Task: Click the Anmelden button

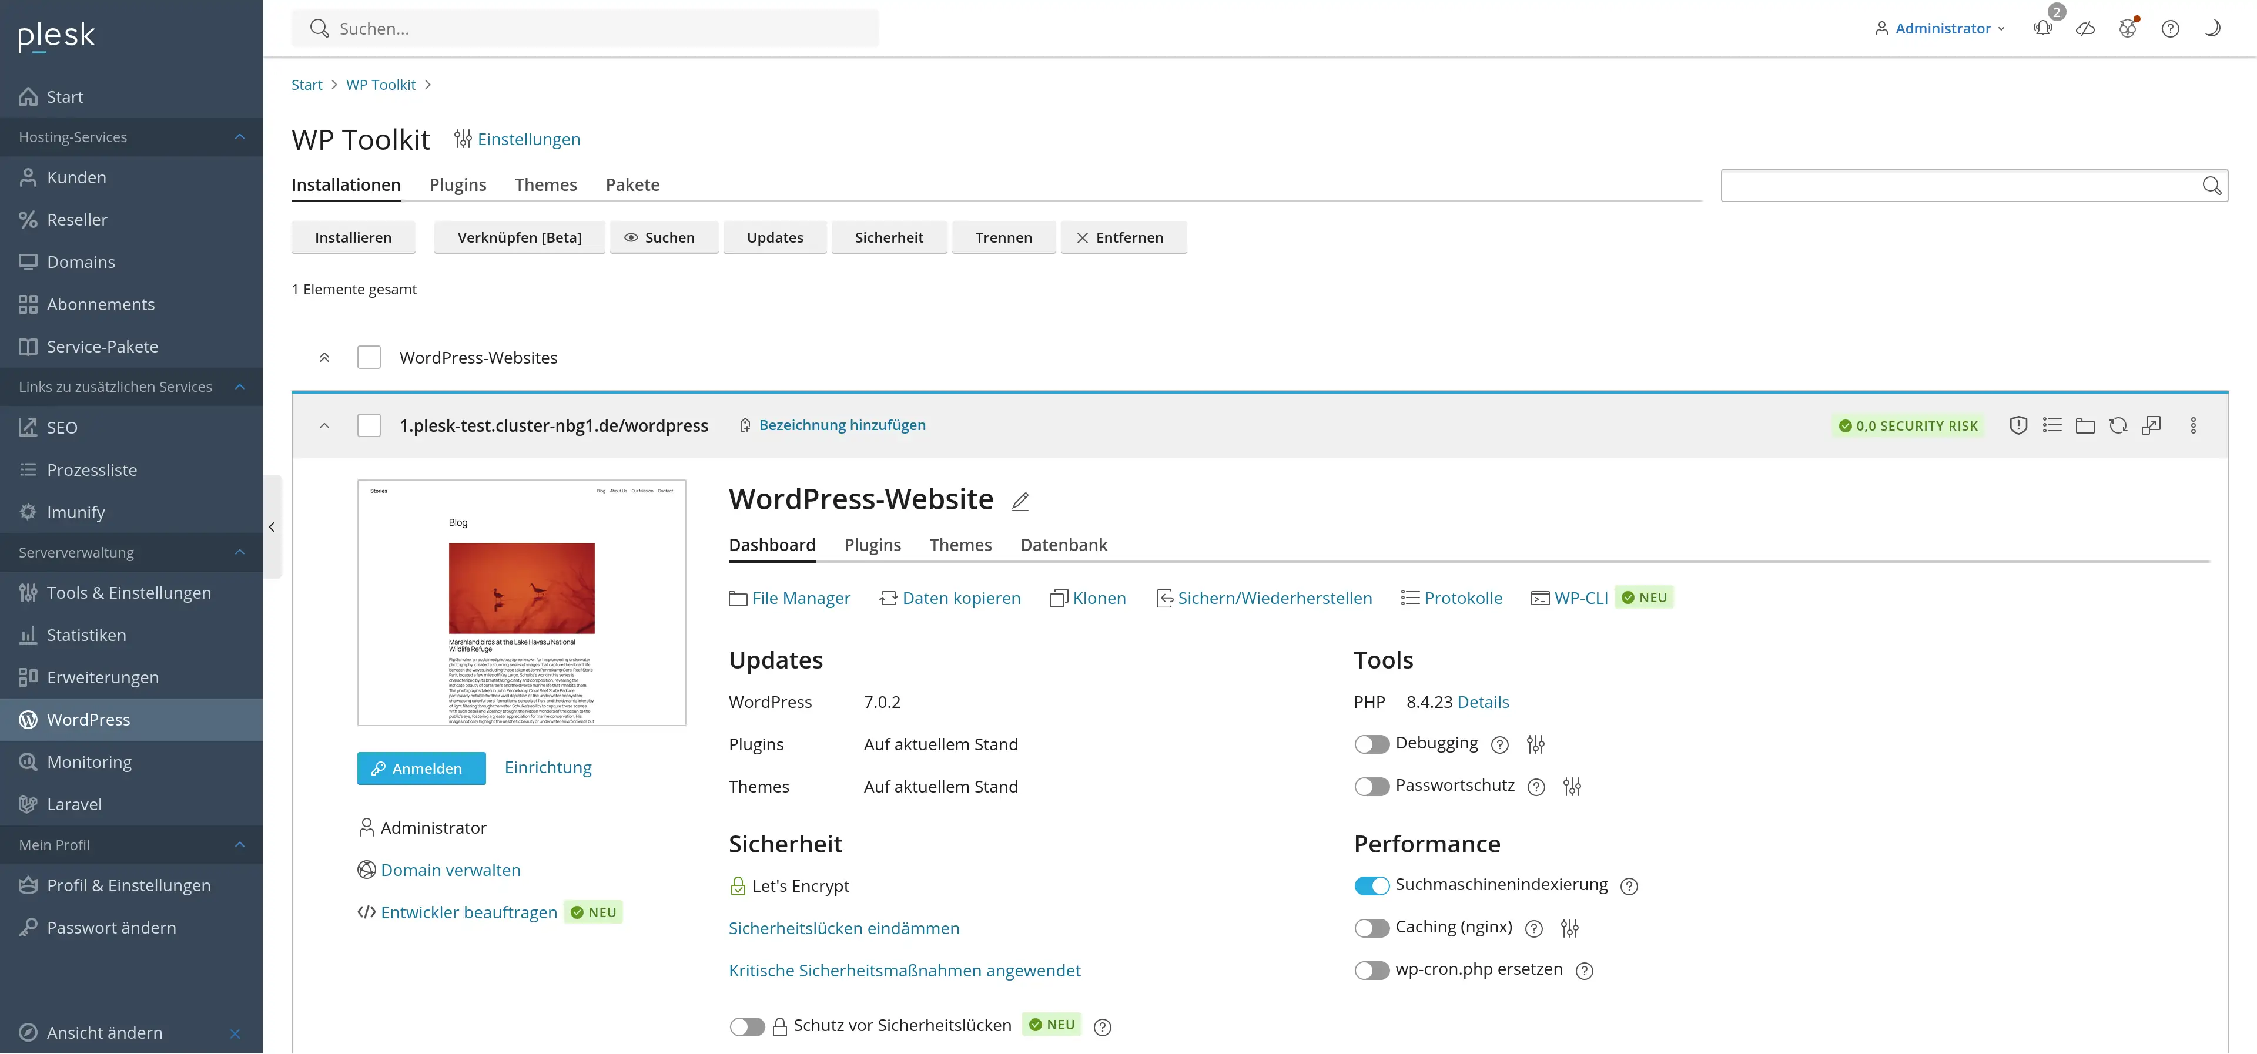Action: [x=421, y=768]
